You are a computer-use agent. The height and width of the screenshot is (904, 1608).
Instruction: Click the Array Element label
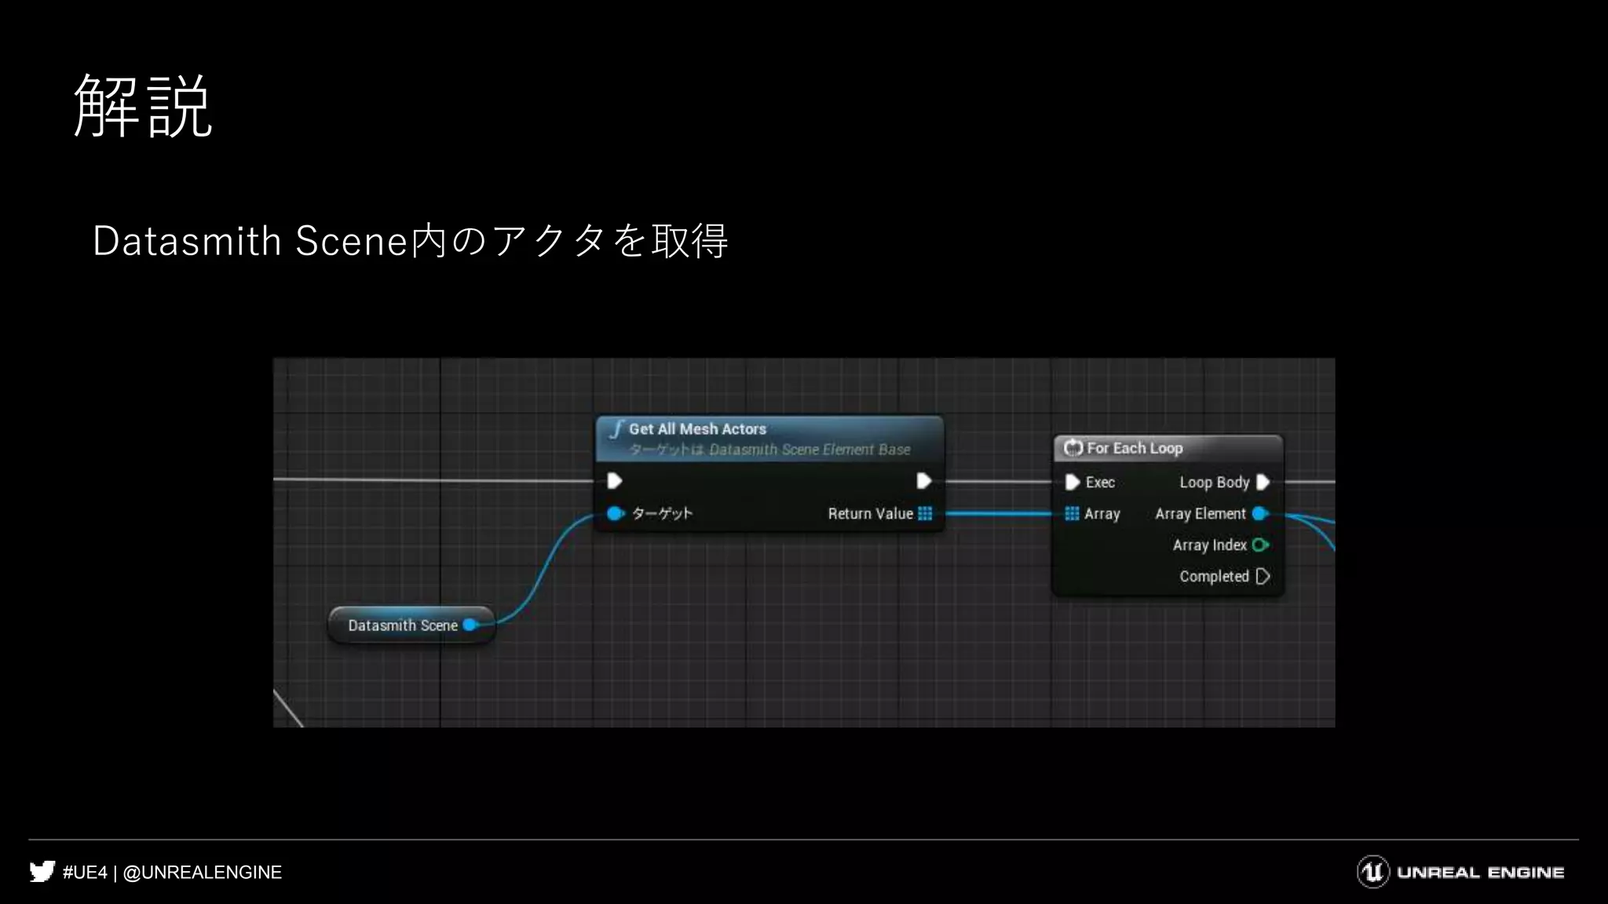click(x=1201, y=513)
